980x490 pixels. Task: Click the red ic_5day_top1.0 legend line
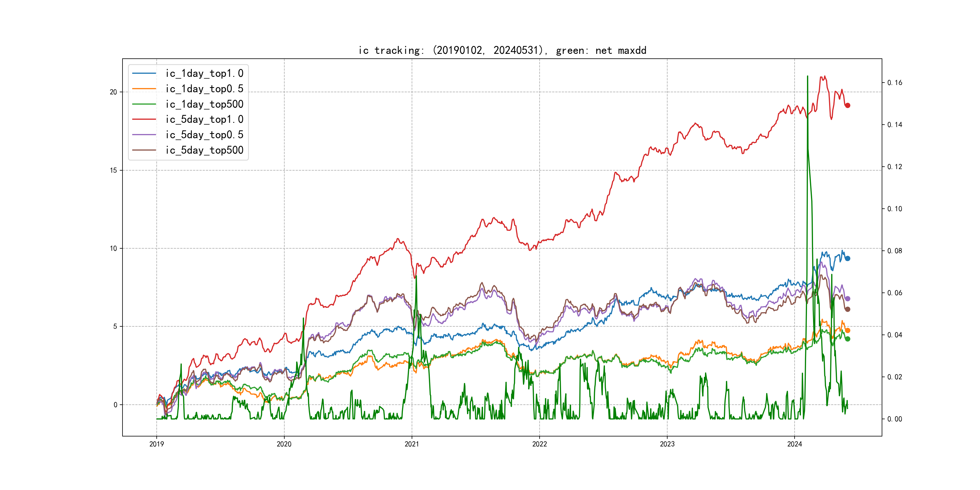(144, 119)
